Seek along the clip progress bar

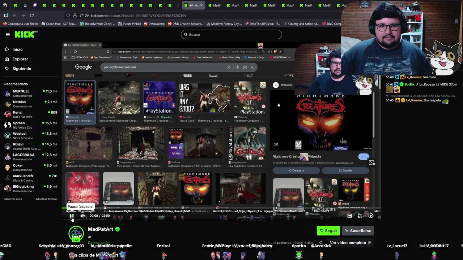(x=221, y=208)
